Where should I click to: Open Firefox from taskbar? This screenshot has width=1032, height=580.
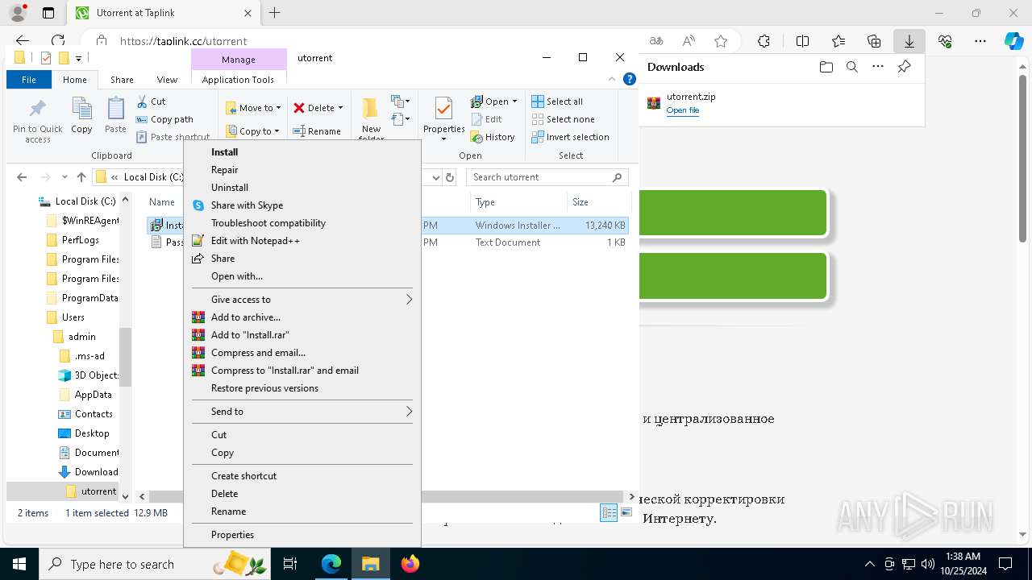(x=410, y=564)
